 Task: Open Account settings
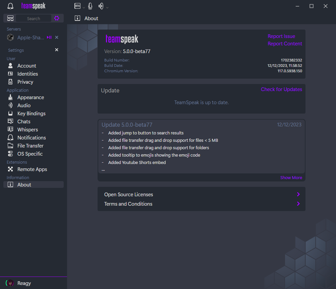34,66
